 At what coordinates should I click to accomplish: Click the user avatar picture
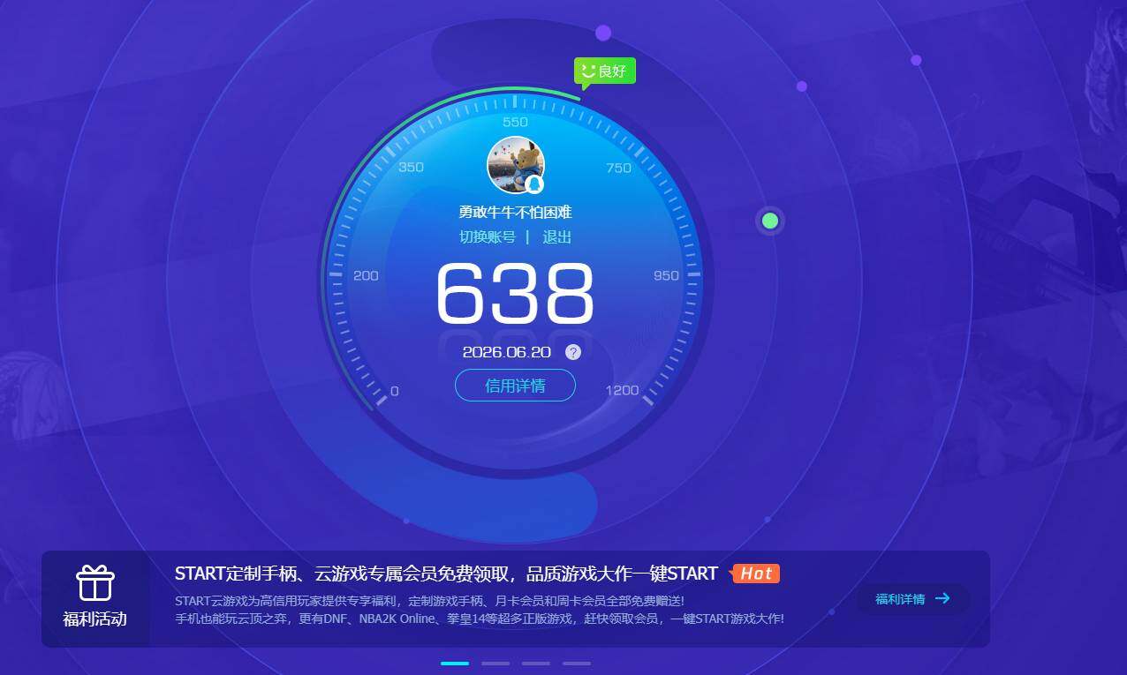516,165
